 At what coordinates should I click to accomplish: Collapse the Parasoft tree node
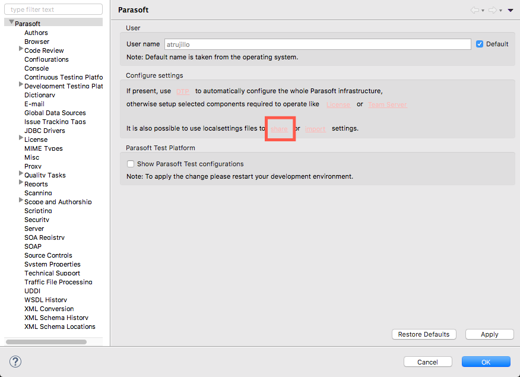pos(12,22)
